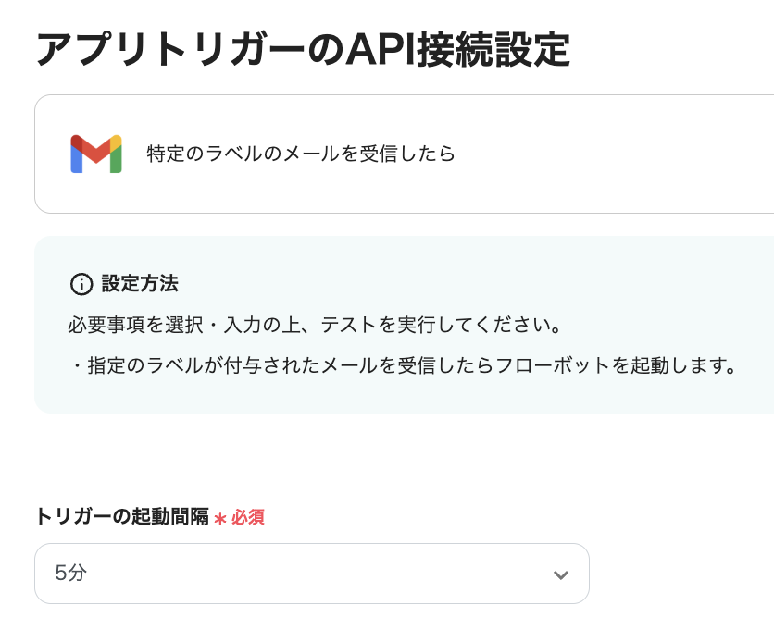Click the 指定のラベルが付与された instruction line
774x642 pixels.
404,366
